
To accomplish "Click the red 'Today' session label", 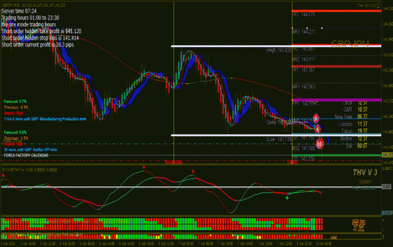I will click(x=292, y=162).
